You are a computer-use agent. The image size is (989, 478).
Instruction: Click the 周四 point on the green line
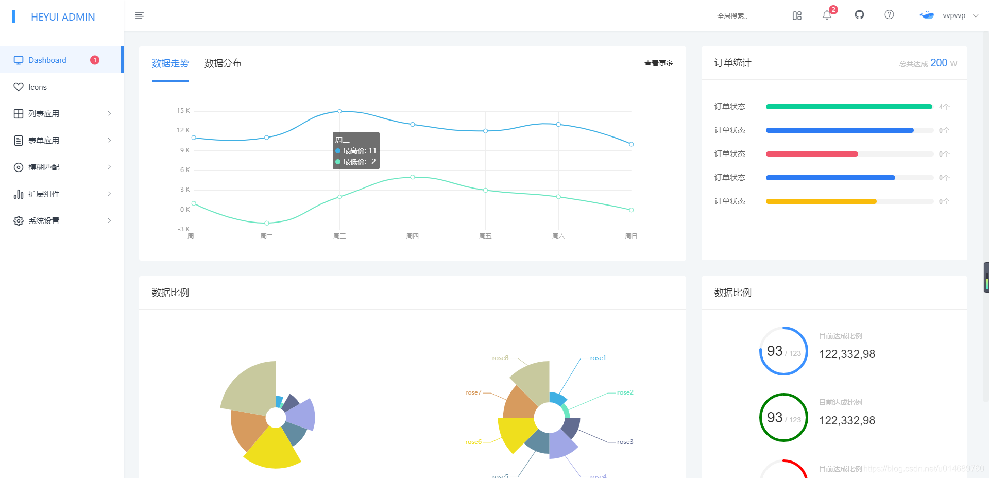[413, 177]
